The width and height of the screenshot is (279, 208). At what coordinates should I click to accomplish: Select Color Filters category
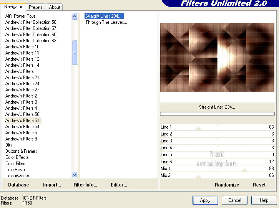[x=16, y=163]
